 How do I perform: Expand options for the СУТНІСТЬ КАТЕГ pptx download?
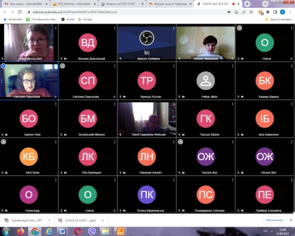(x=103, y=220)
